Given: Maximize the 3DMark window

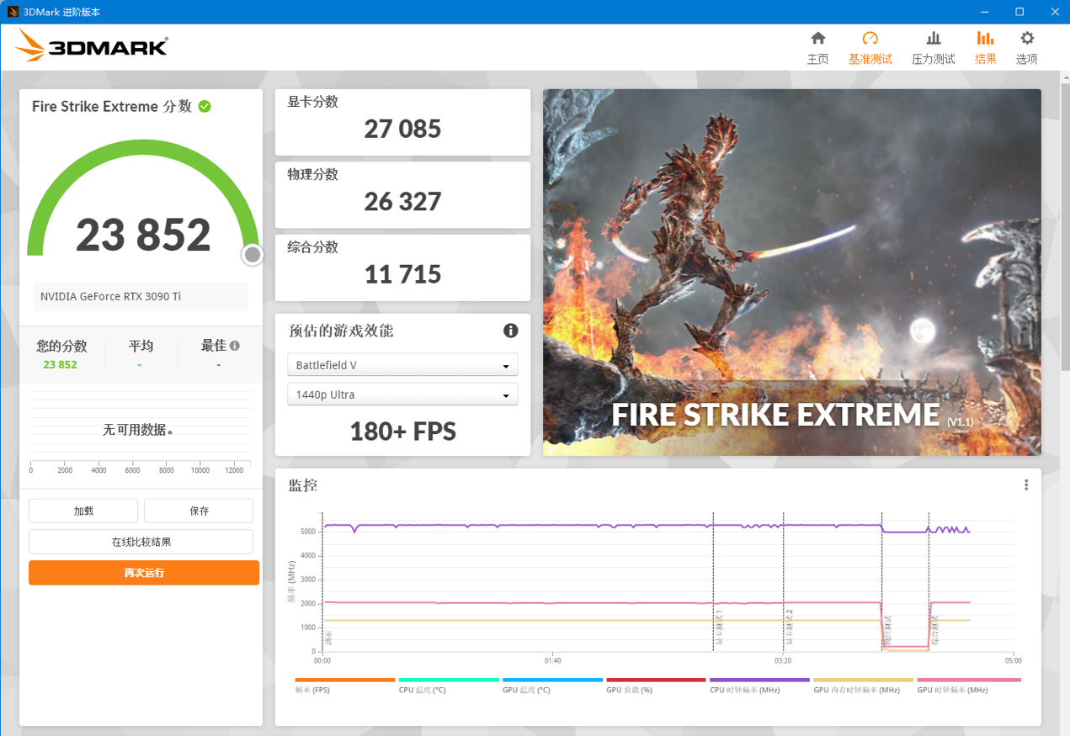Looking at the screenshot, I should tap(1019, 12).
